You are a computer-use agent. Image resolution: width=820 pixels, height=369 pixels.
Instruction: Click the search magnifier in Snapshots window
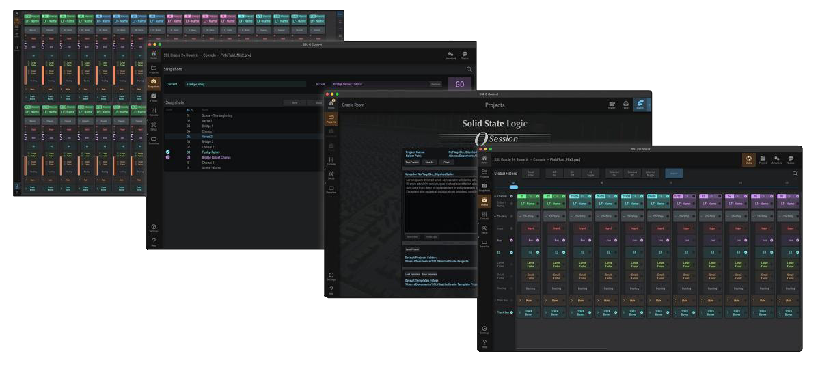pos(469,70)
